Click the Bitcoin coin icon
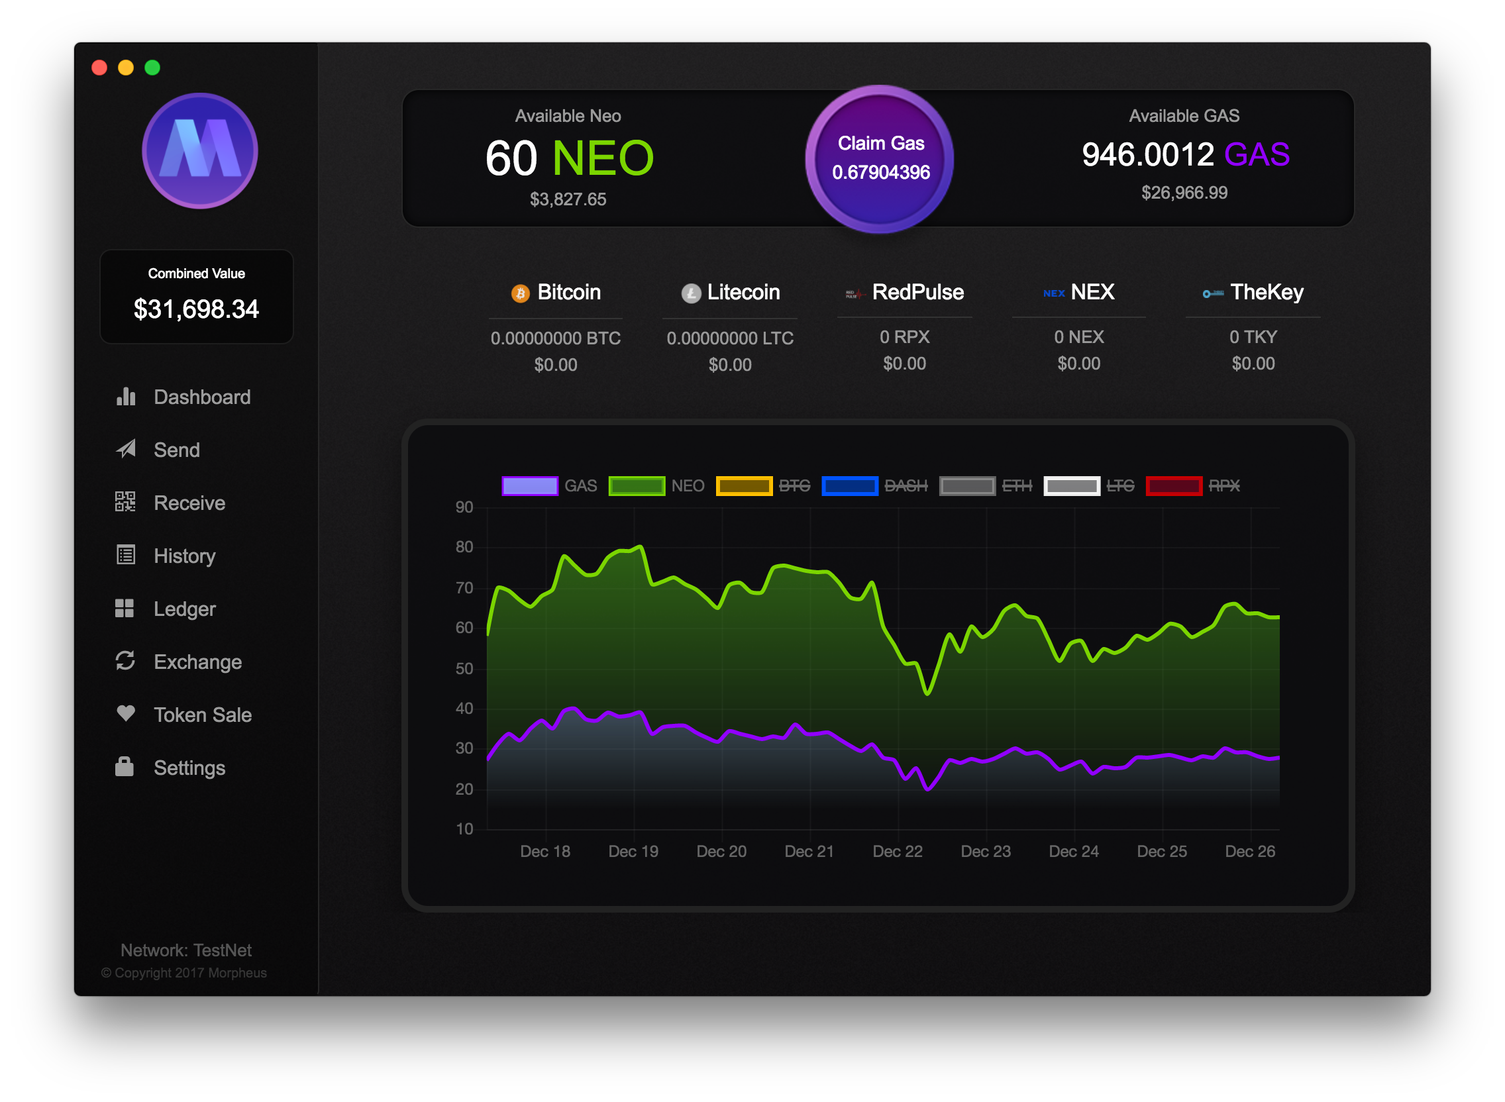1505x1102 pixels. click(521, 293)
